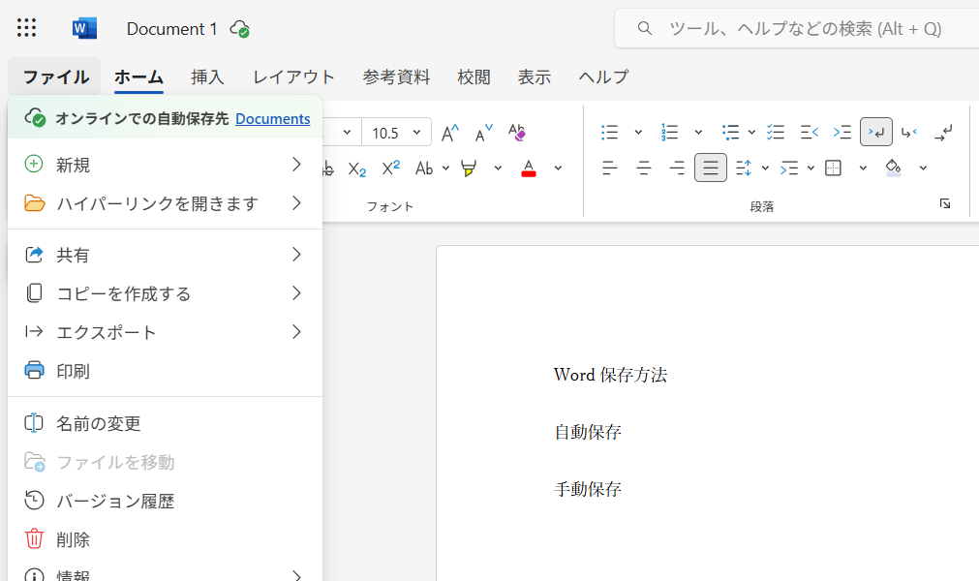
Task: Increase font size with the grow font icon
Action: [x=450, y=133]
